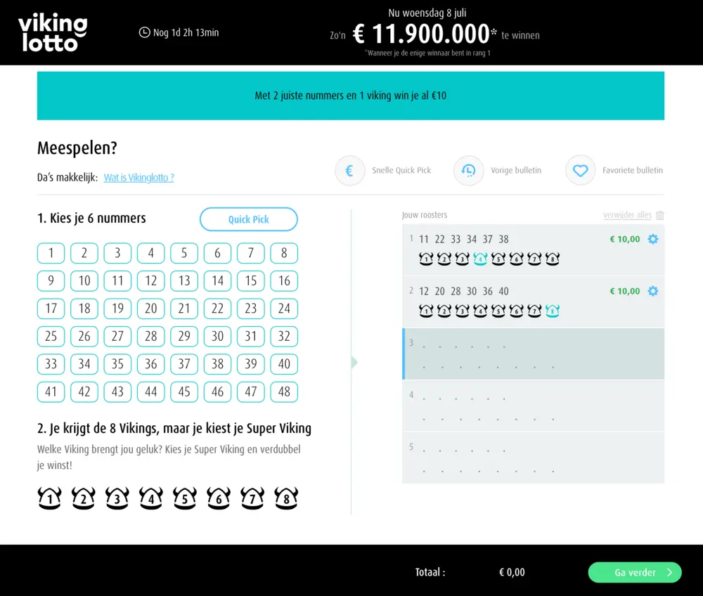Viewport: 703px width, 596px height.
Task: Click the Favoriete bulletin heart icon
Action: pyautogui.click(x=580, y=170)
